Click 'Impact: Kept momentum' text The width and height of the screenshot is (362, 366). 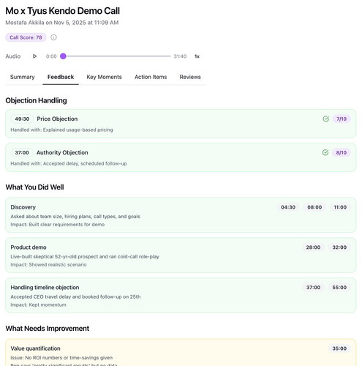(38, 305)
